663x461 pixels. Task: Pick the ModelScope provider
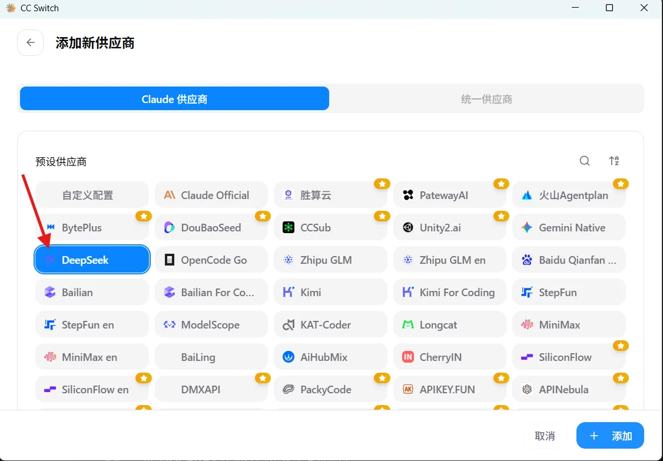tap(211, 325)
